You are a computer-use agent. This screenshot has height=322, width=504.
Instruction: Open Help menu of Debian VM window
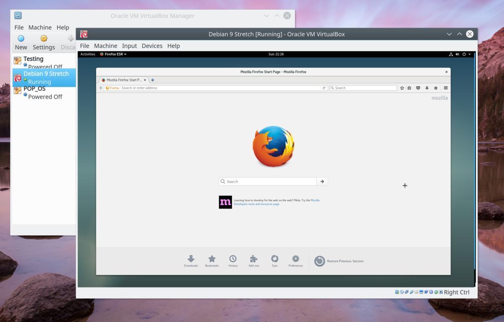[x=173, y=46]
